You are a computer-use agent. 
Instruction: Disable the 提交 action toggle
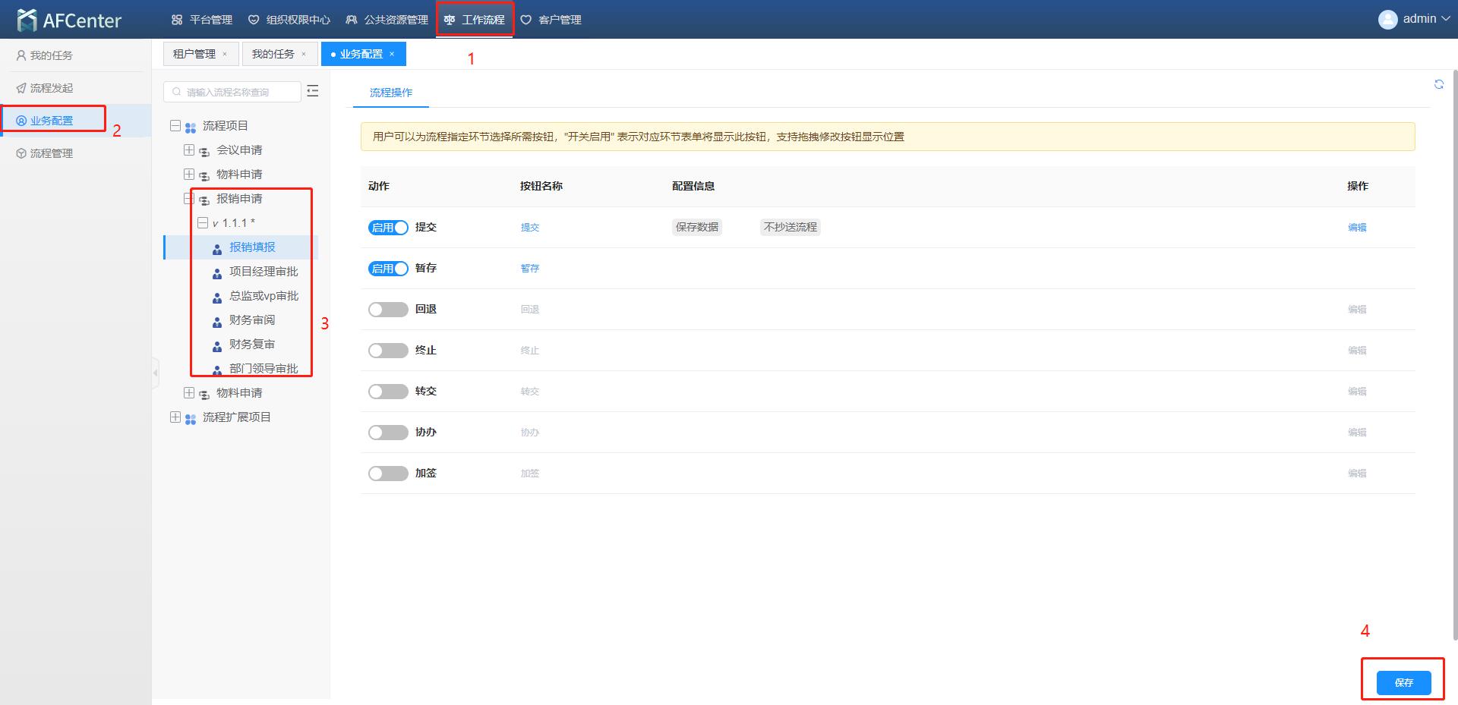(388, 228)
